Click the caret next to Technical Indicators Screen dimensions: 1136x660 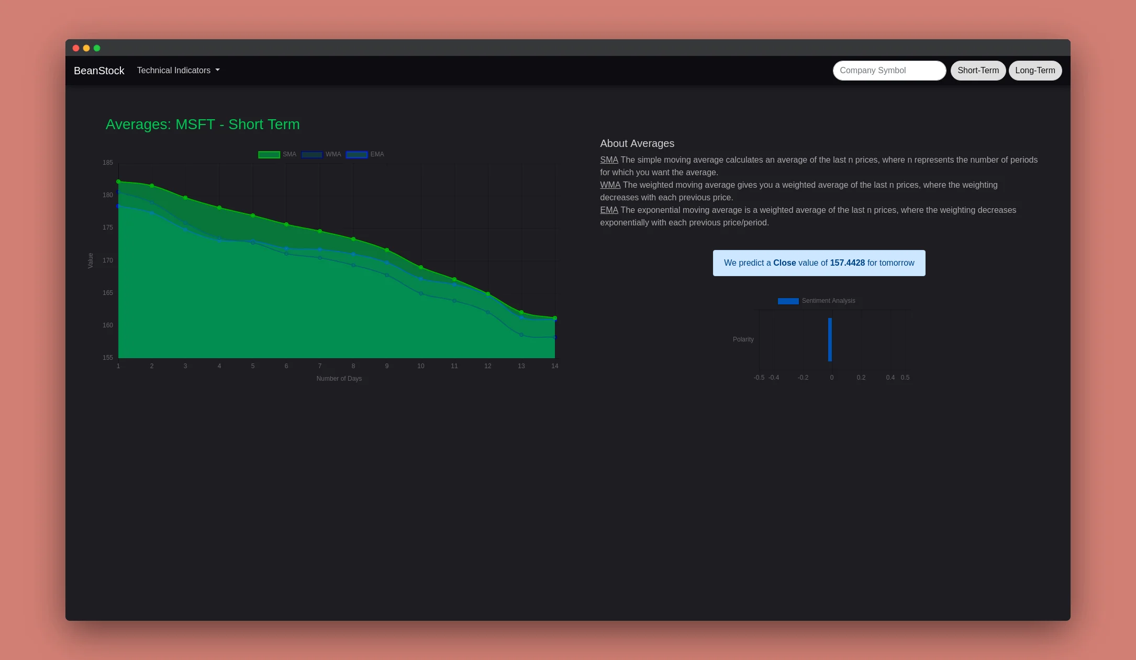218,70
